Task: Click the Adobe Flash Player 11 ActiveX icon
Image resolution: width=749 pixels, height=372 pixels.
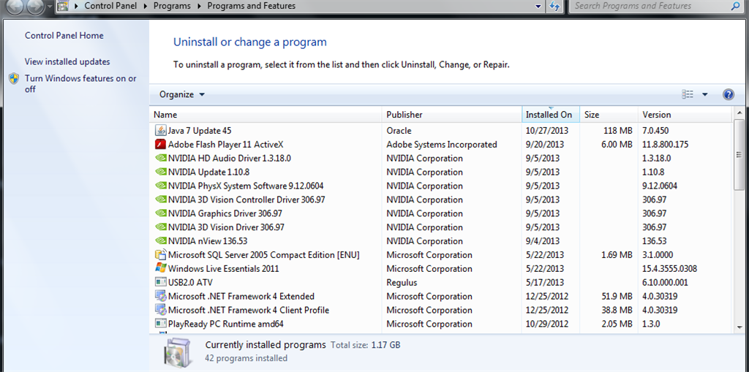Action: point(160,144)
